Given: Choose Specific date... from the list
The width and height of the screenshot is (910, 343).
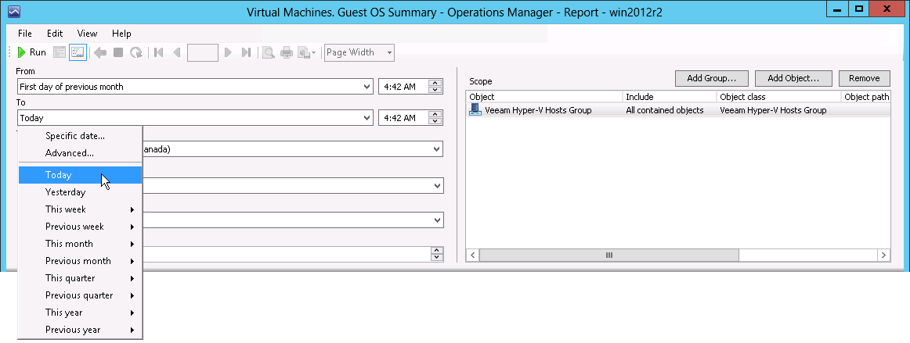Looking at the screenshot, I should (80, 136).
